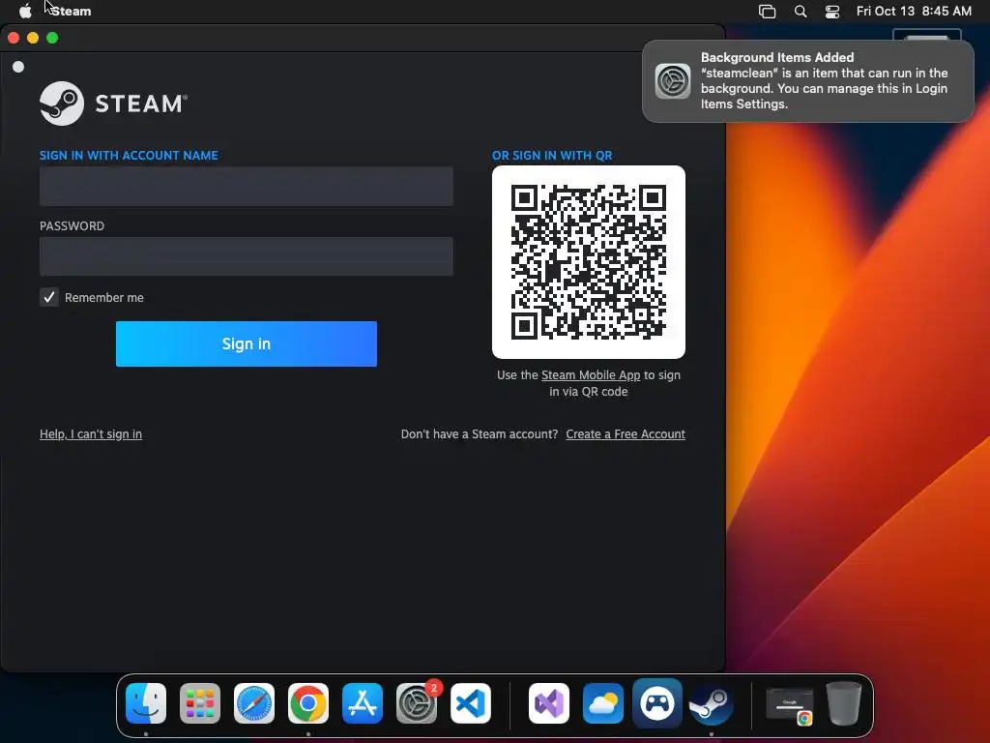Toggle the Remember me checkbox

(x=49, y=297)
